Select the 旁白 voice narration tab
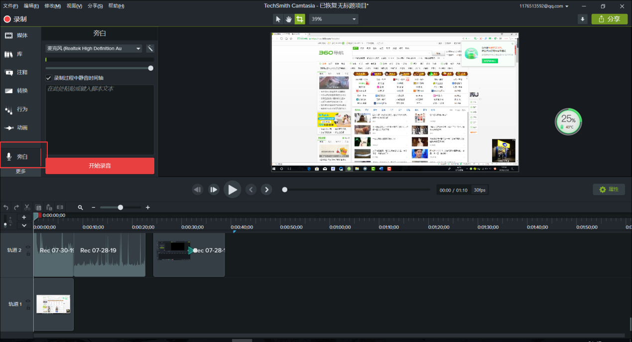The image size is (632, 342). [x=20, y=156]
